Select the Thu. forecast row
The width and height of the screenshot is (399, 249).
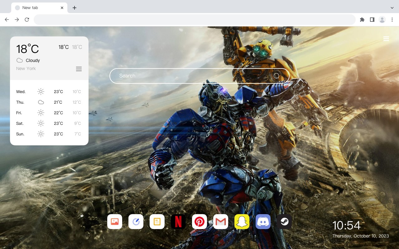tap(49, 102)
